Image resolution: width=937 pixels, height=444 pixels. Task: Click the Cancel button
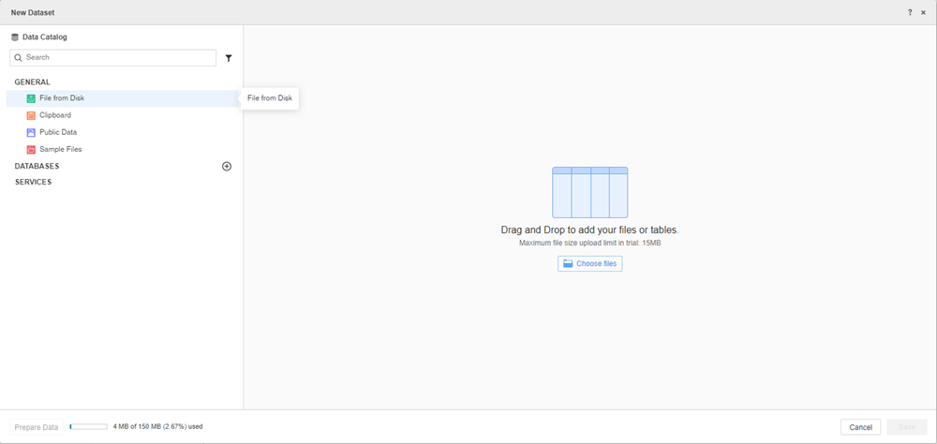[860, 427]
